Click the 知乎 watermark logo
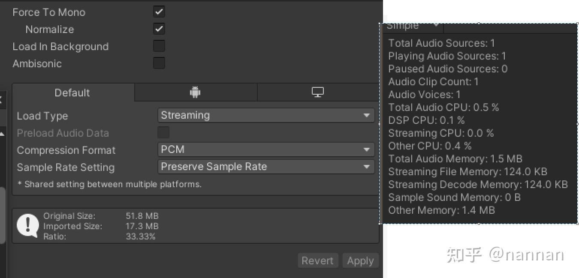The image size is (579, 278). tap(464, 255)
